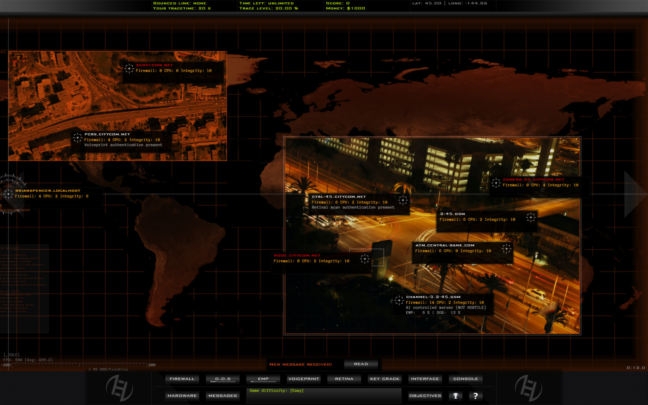Launch the D.O.S attack tool
This screenshot has width=648, height=405.
pyautogui.click(x=222, y=379)
